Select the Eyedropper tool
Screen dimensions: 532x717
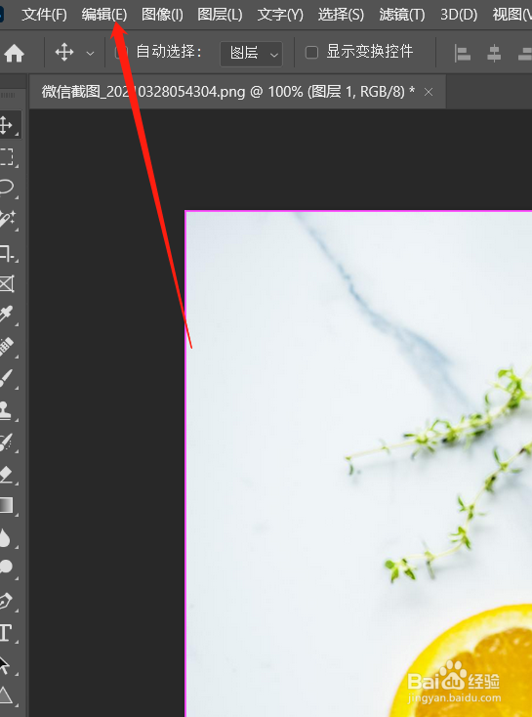(6, 315)
